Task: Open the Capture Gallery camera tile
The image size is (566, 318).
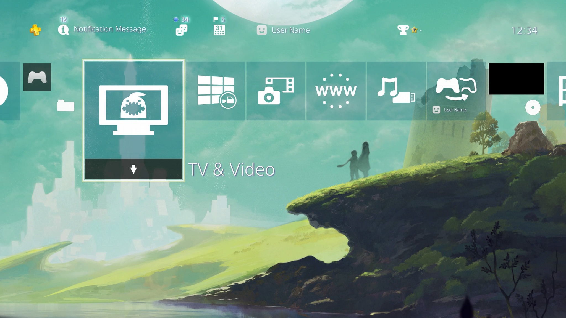Action: coord(276,91)
